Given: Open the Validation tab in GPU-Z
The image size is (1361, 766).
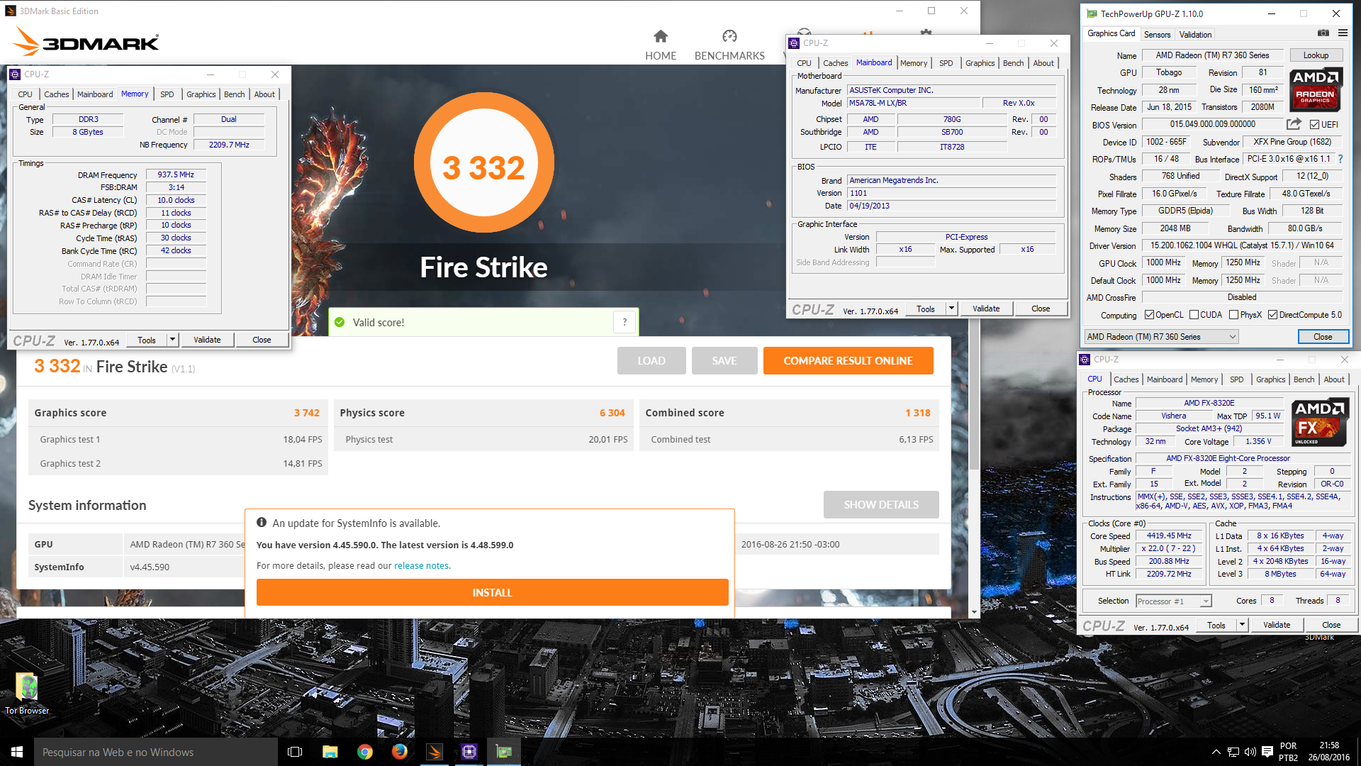Looking at the screenshot, I should click(1195, 34).
